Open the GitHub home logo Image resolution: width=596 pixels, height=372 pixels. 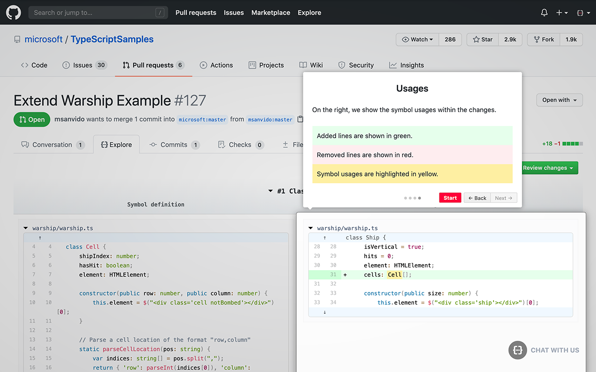(x=14, y=13)
